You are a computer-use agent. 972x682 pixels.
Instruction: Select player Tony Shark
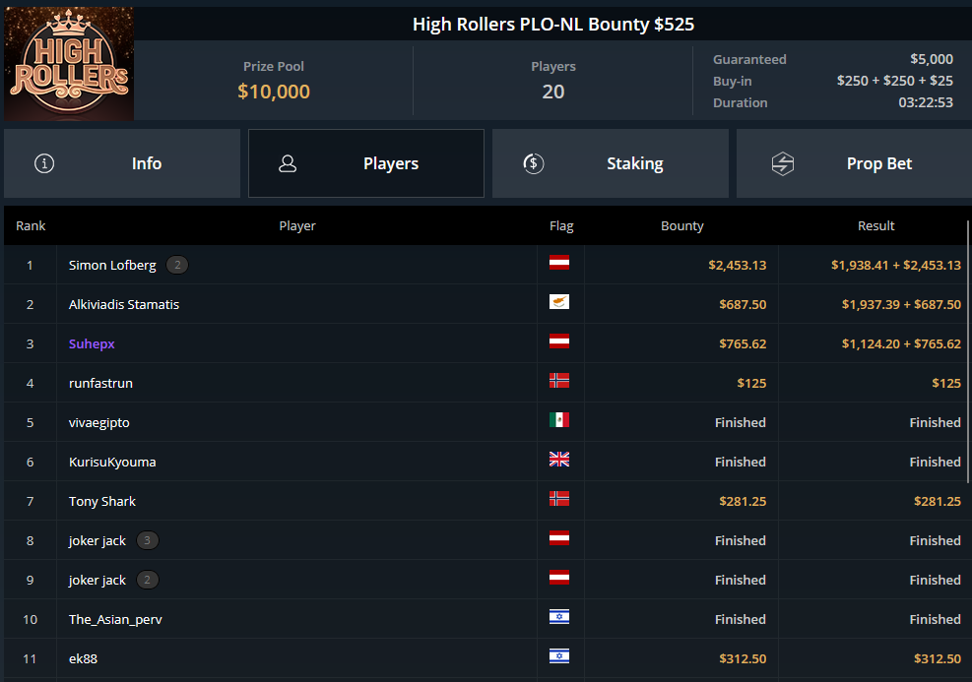(x=102, y=501)
